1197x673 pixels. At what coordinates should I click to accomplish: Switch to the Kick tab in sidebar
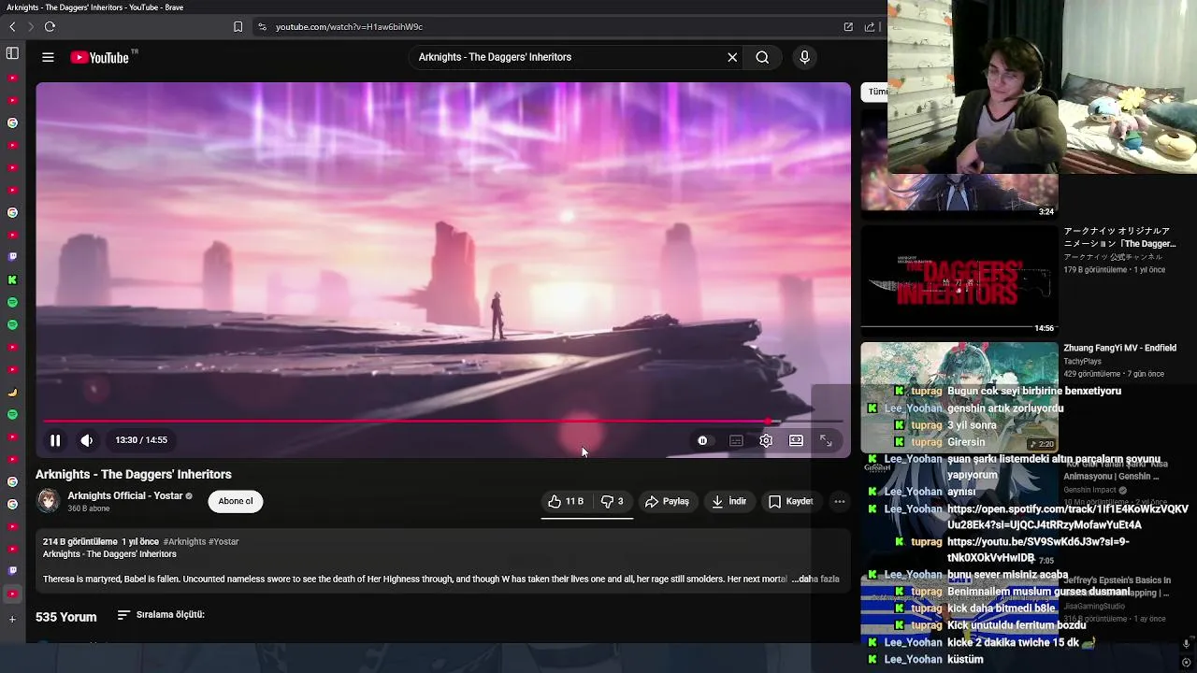(x=12, y=279)
